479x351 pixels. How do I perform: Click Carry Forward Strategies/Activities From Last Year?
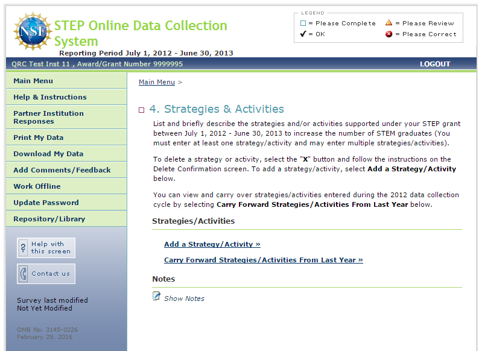pyautogui.click(x=263, y=260)
